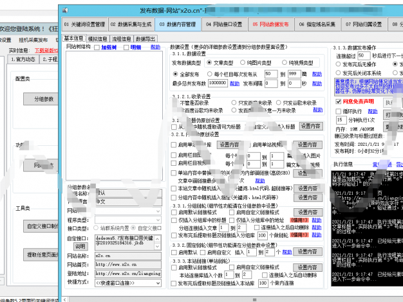Click the 说明 button under 自定接口

pos(79,245)
